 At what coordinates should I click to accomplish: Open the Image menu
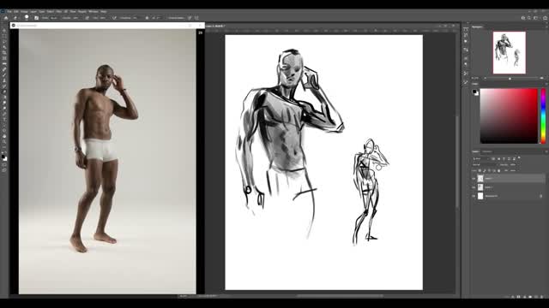pos(24,11)
